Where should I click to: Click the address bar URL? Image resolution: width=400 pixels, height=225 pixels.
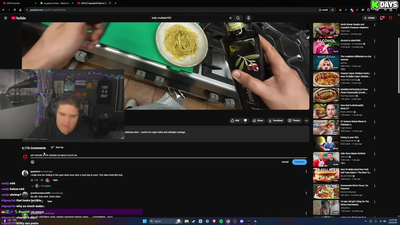pos(48,10)
